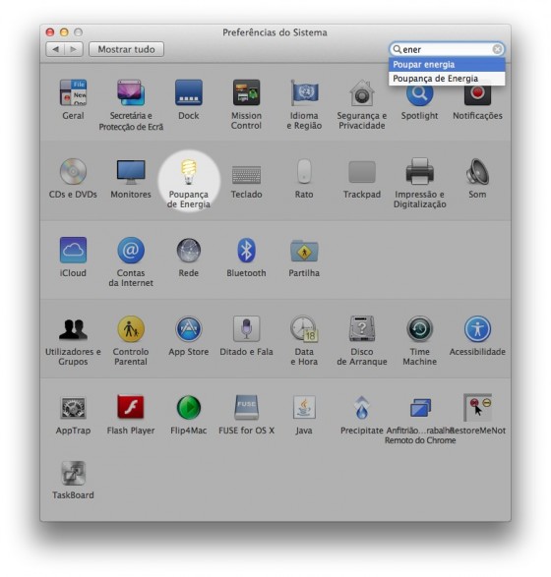Open Time Machine preferences
The image size is (551, 577).
(x=419, y=329)
